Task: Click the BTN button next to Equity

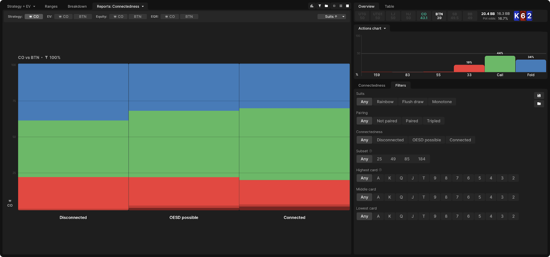Action: [x=137, y=17]
